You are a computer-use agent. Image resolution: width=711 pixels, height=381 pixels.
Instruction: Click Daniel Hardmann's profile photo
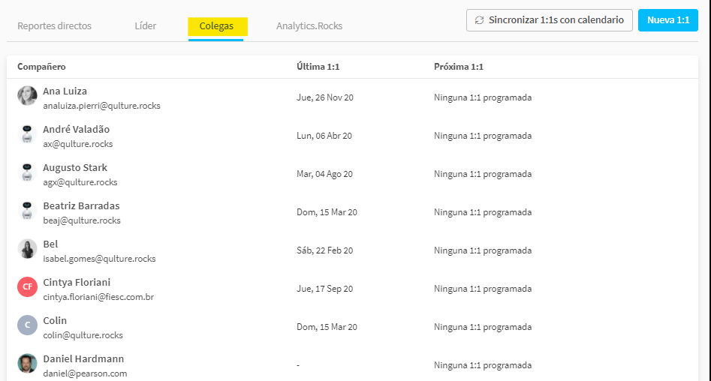pyautogui.click(x=27, y=363)
